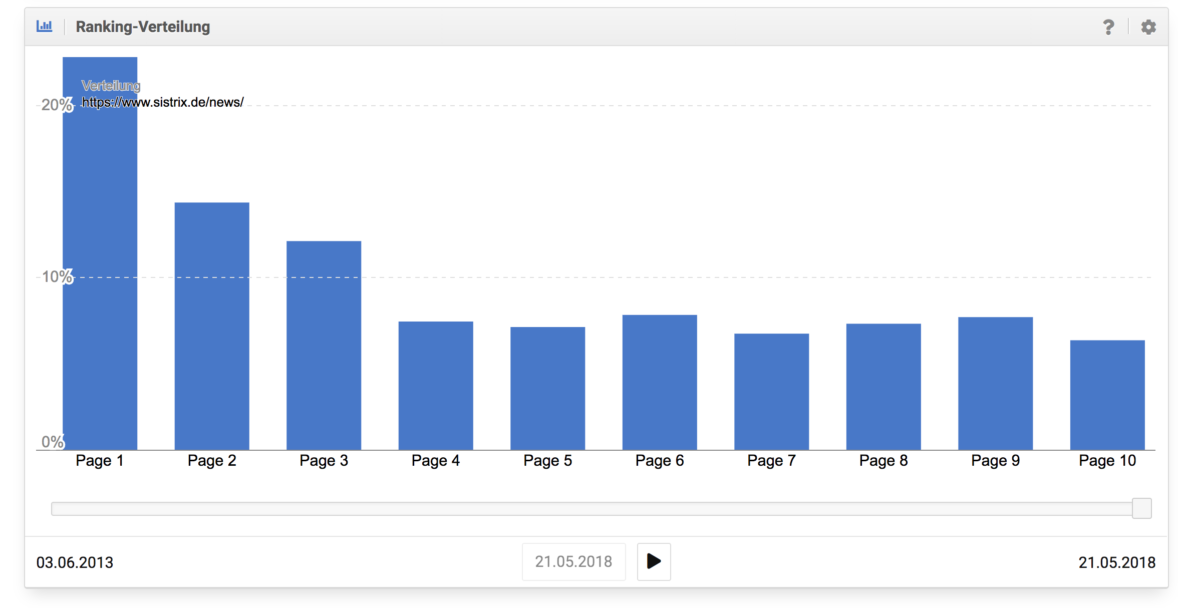This screenshot has height=608, width=1178.
Task: Click the start date 03.06.2013 label
Action: [x=75, y=562]
